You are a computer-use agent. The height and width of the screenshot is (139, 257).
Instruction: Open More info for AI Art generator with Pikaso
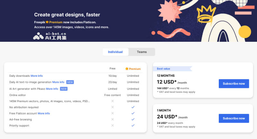pyautogui.click(x=52, y=89)
